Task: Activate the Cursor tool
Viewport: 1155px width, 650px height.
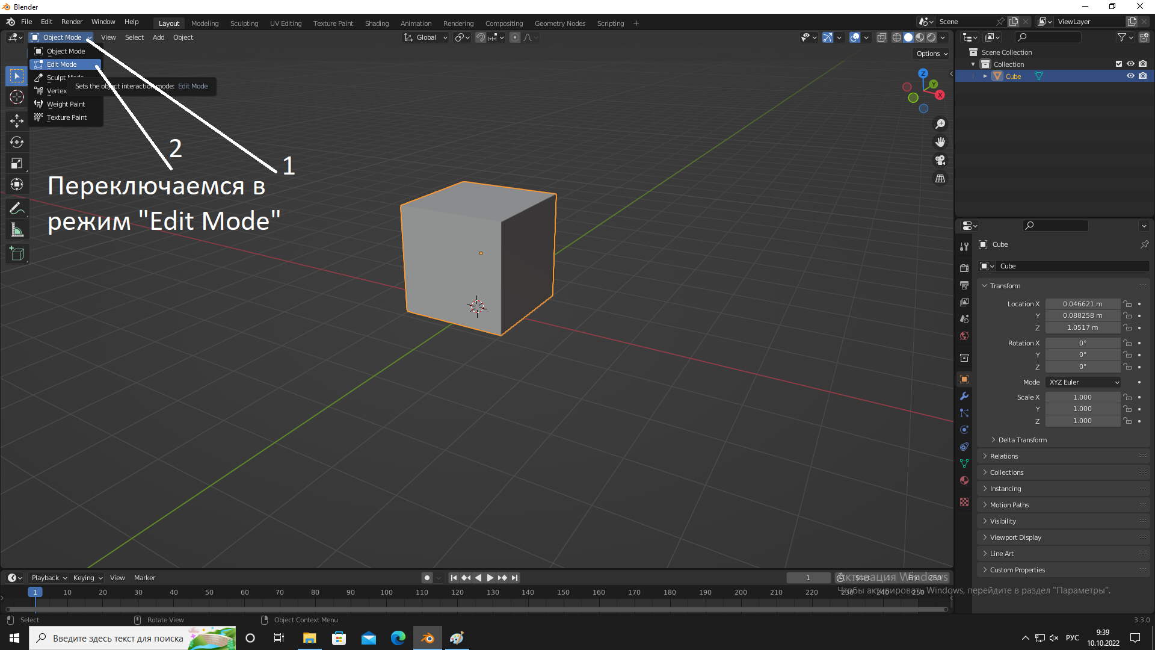Action: [16, 97]
